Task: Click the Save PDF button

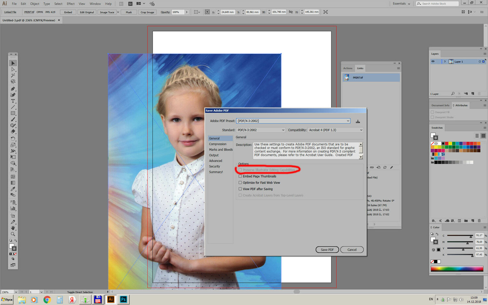Action: [x=327, y=250]
